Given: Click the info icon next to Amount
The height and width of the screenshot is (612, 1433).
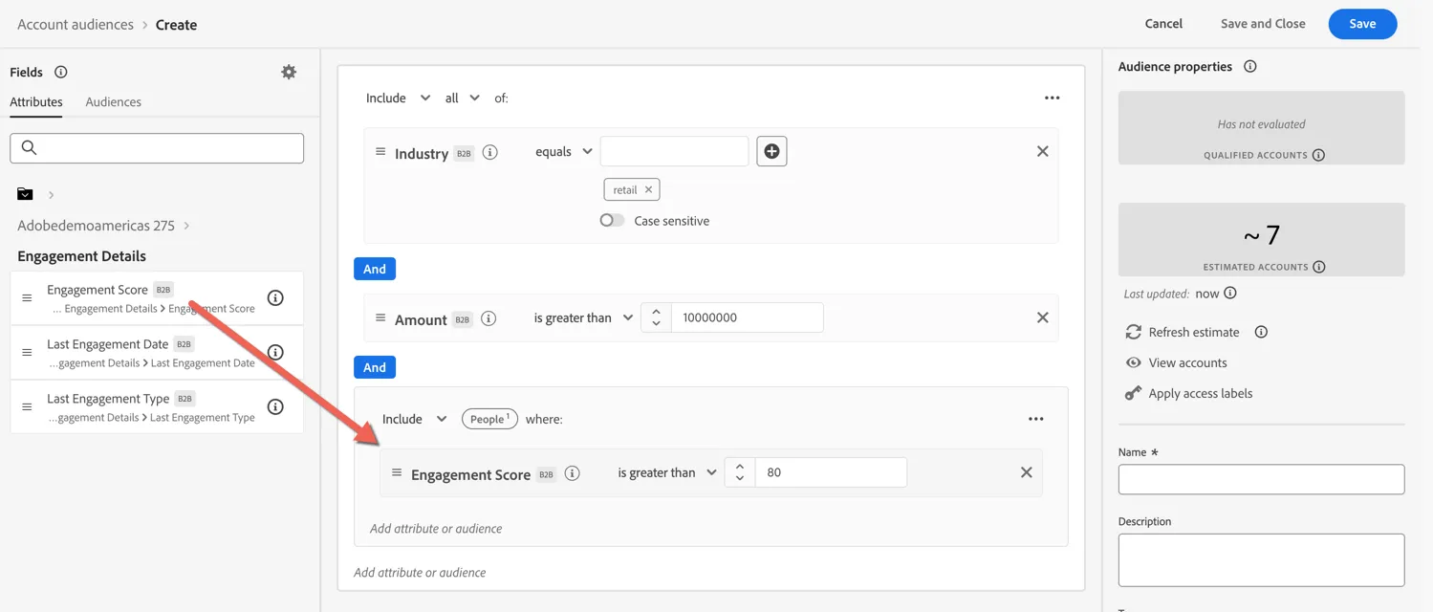Looking at the screenshot, I should [x=489, y=318].
